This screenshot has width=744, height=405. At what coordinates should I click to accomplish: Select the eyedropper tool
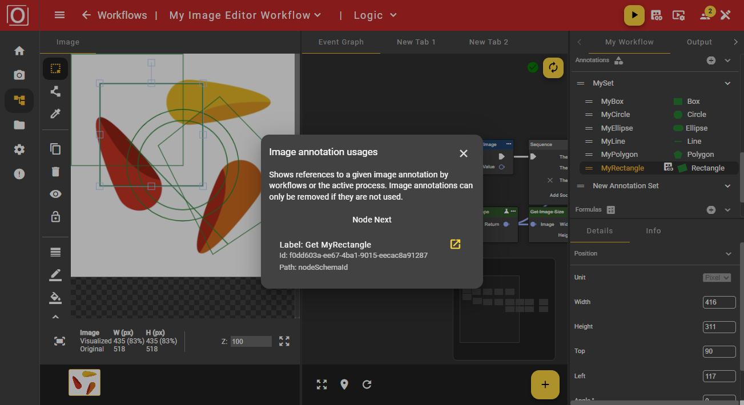(55, 114)
